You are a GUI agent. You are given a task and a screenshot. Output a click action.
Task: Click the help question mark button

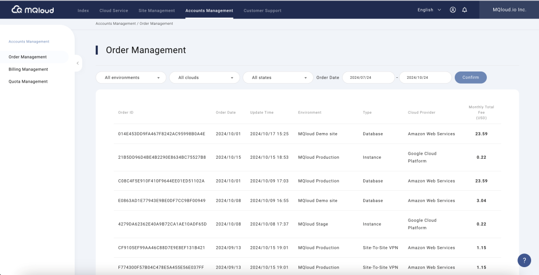(x=524, y=260)
